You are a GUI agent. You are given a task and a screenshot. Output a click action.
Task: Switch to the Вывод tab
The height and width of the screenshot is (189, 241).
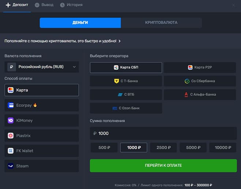[x=44, y=5]
